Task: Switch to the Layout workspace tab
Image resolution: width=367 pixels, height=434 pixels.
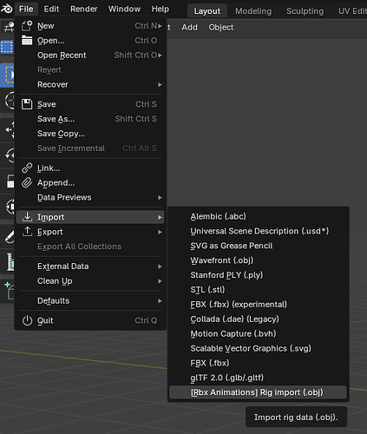Action: click(207, 11)
